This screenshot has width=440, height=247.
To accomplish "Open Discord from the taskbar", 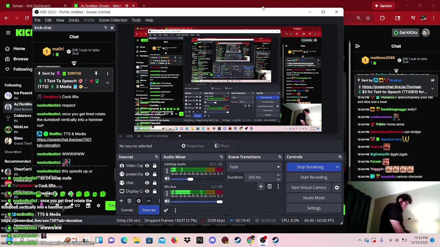I will 212,240.
